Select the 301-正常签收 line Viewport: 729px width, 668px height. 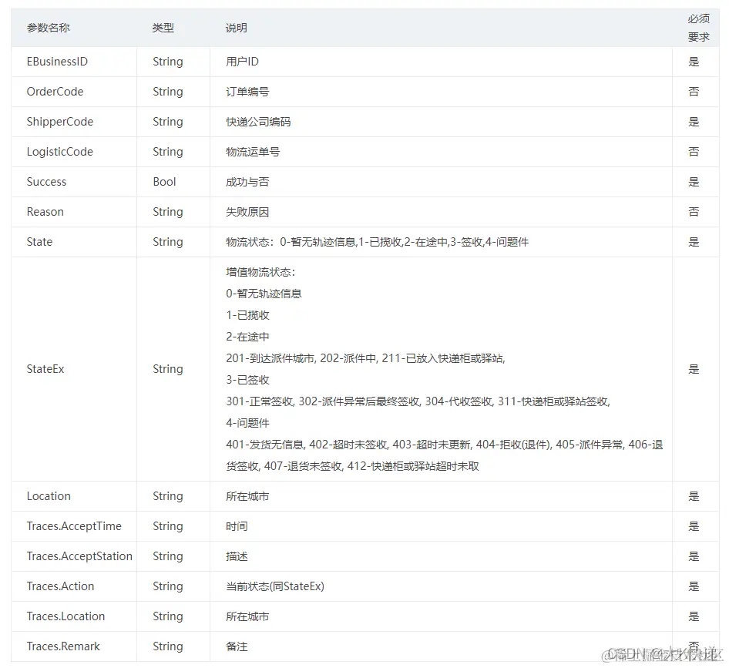(x=418, y=401)
